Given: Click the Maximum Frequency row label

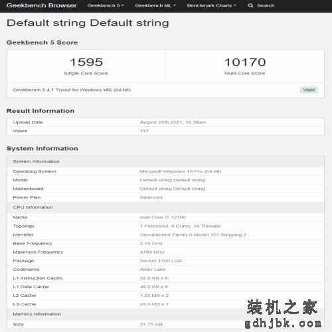Looking at the screenshot, I should pos(38,252).
